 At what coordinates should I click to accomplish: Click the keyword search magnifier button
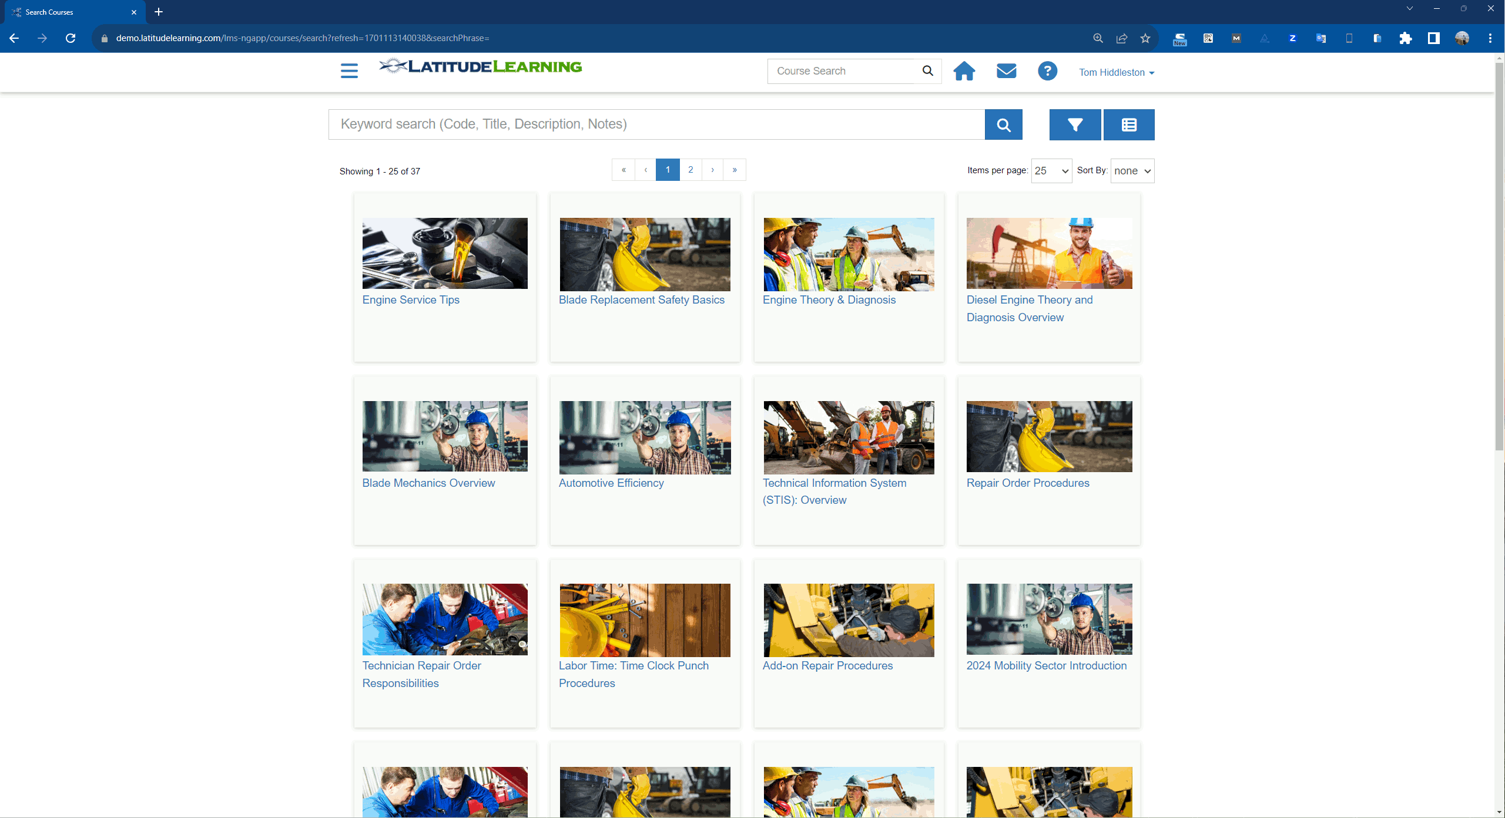pos(1003,124)
